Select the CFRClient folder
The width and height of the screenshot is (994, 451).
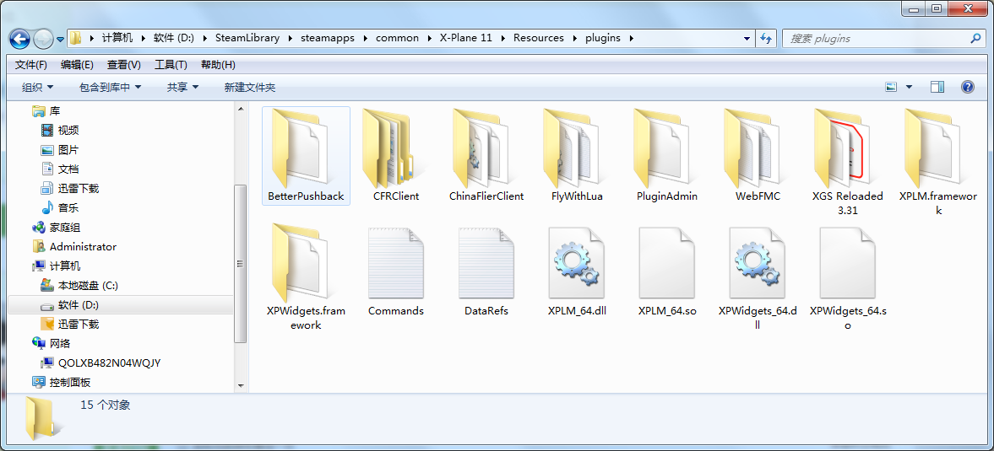tap(396, 156)
